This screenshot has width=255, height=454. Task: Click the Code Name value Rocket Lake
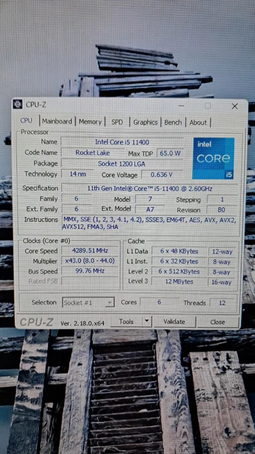pos(92,153)
